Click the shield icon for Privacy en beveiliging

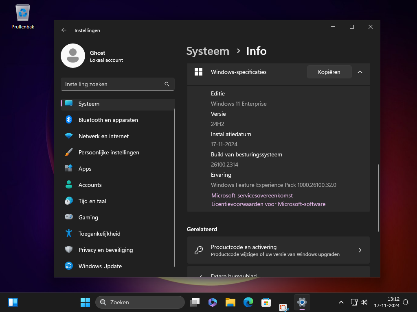(69, 250)
